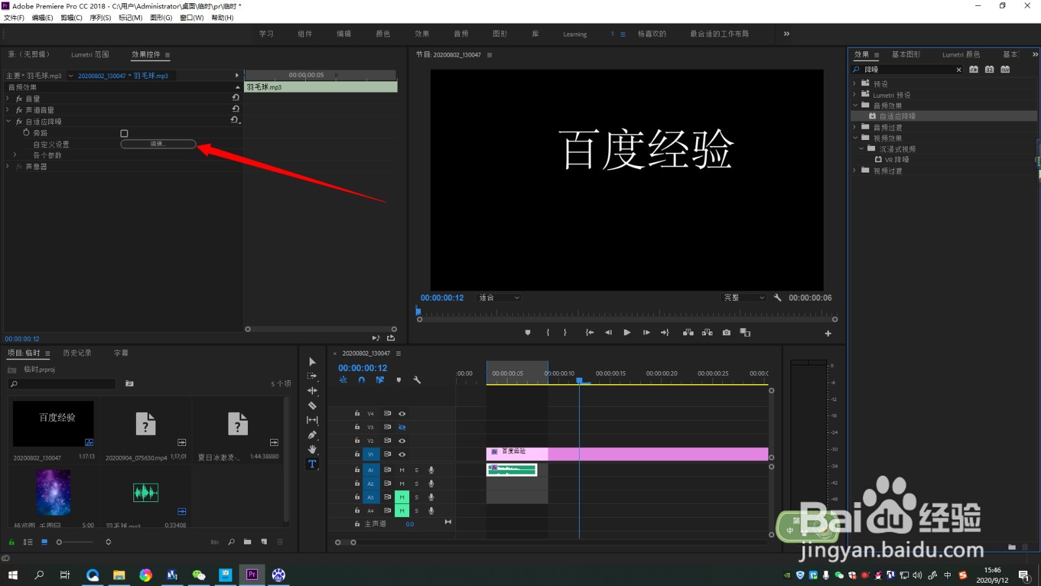The image size is (1041, 586).
Task: Open the 适合 zoom level dropdown
Action: click(500, 298)
